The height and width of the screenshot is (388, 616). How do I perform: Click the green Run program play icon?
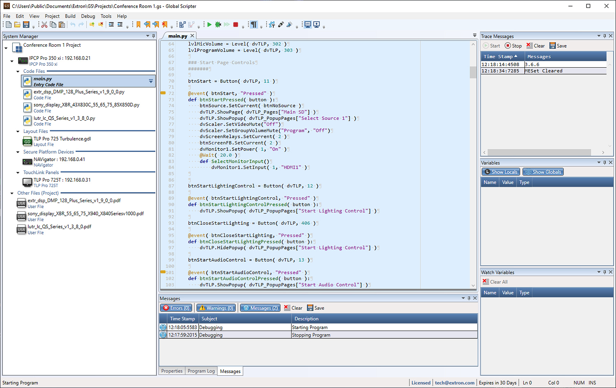point(209,25)
